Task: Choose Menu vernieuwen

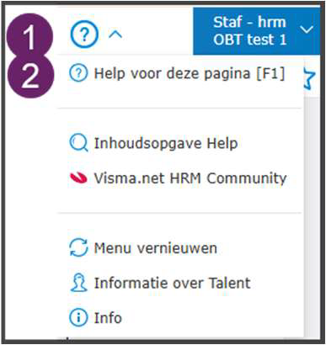Action: pos(143,248)
